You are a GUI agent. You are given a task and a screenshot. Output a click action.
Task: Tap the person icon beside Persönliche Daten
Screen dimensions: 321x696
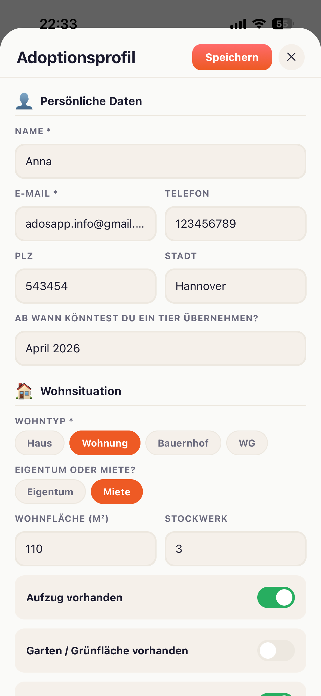point(24,101)
